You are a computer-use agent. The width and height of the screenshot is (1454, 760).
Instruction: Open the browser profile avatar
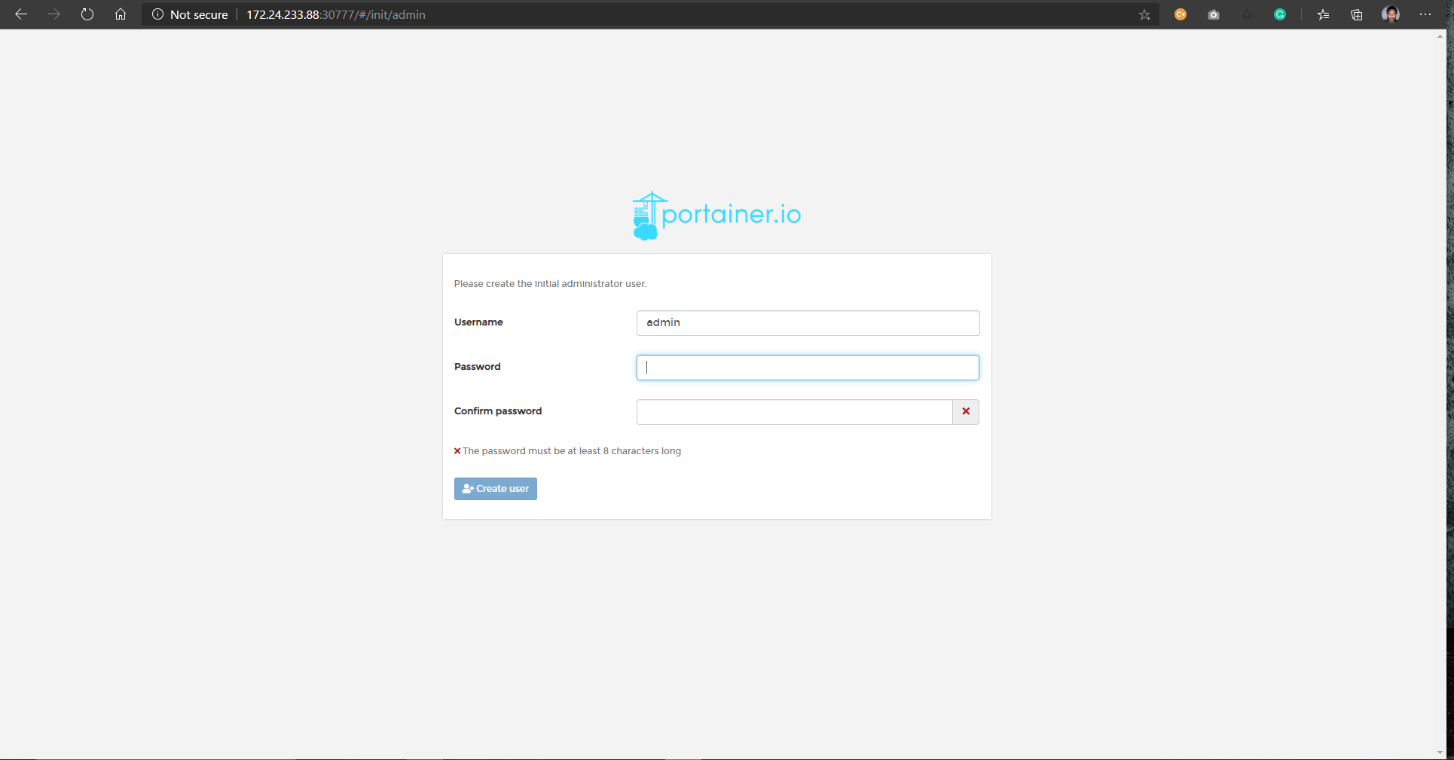pos(1391,14)
